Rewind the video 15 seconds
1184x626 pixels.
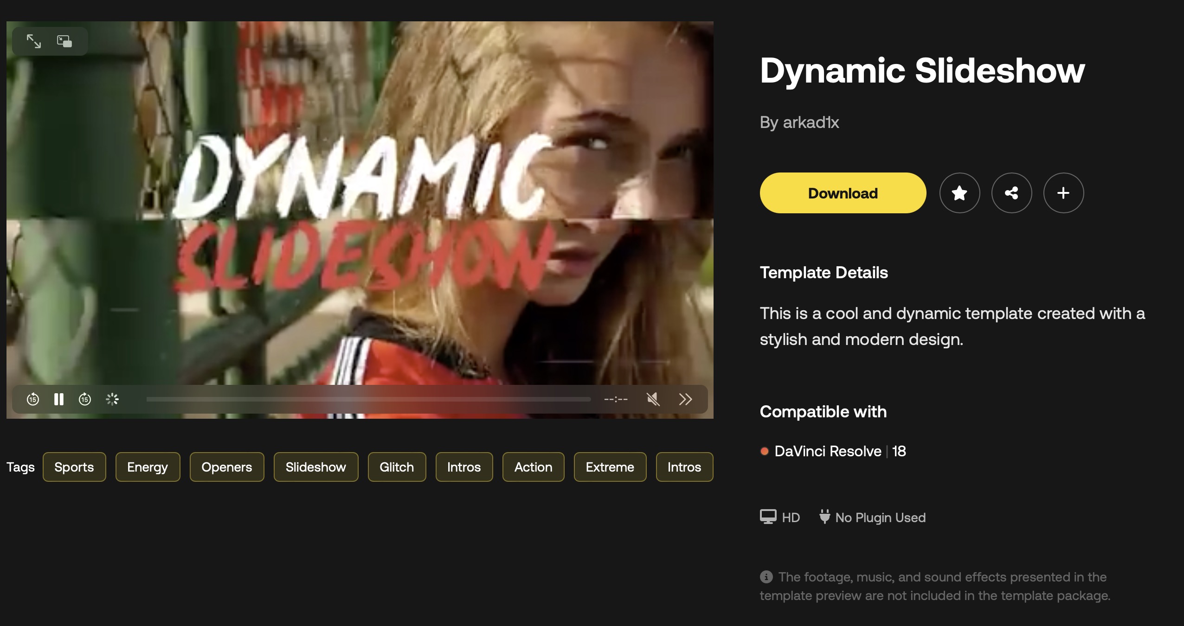(x=32, y=399)
